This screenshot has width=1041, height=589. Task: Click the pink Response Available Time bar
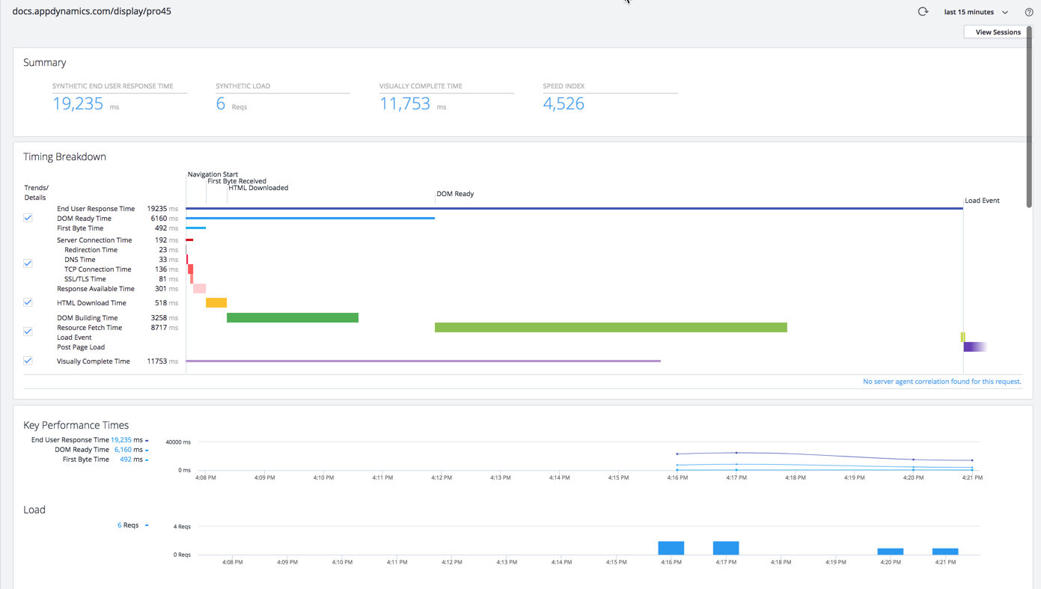(x=199, y=289)
